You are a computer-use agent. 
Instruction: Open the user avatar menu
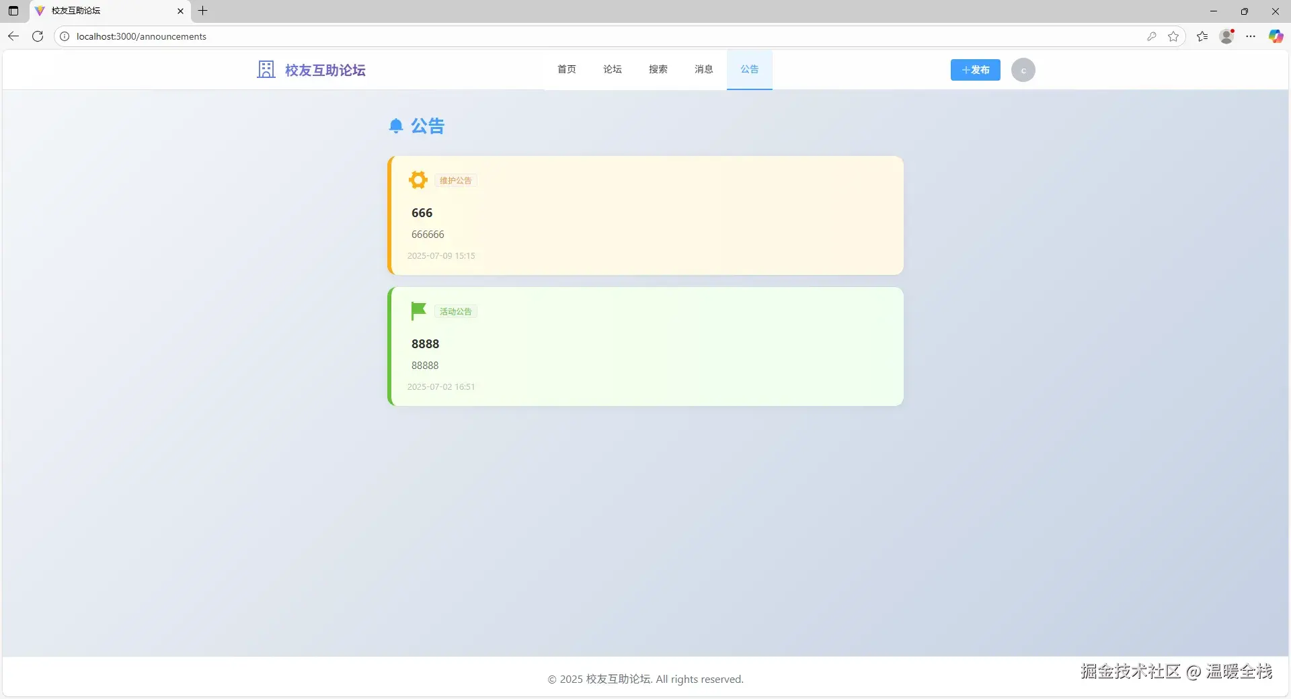pyautogui.click(x=1023, y=70)
